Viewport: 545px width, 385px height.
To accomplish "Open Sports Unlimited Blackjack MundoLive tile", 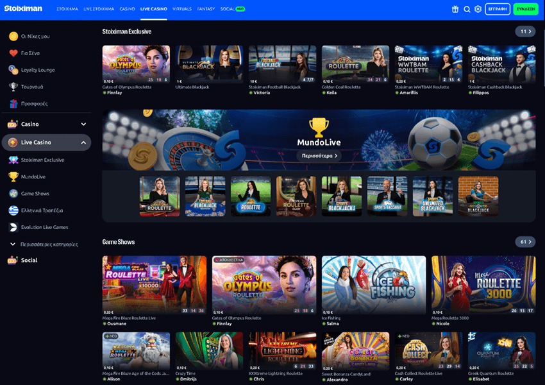I will (433, 196).
